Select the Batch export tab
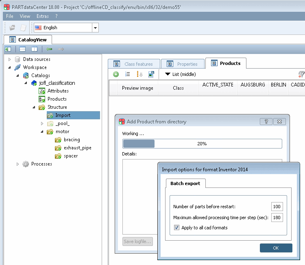This screenshot has height=265, width=305. (185, 183)
